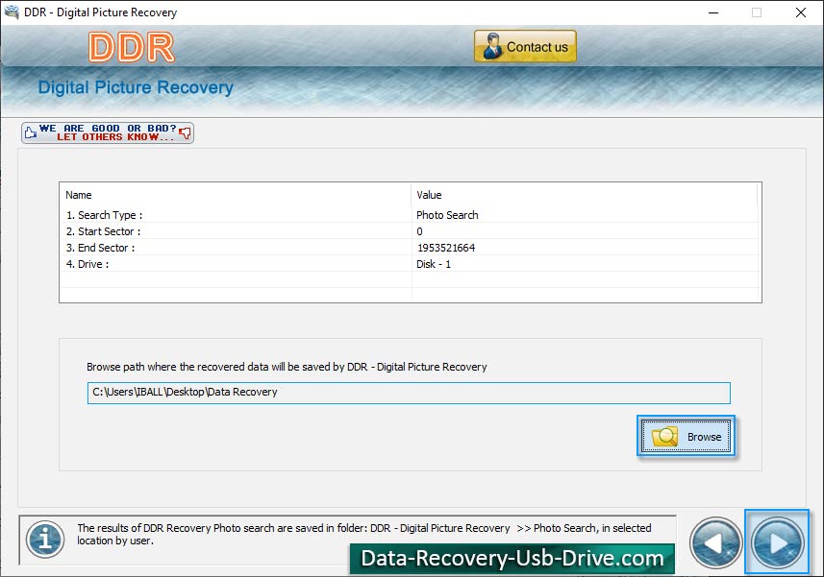The image size is (824, 577).
Task: Click the 'Name' column header
Action: (x=236, y=195)
